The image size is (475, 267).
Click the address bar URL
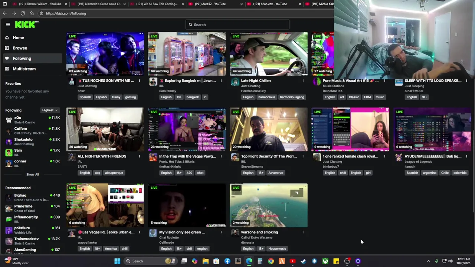66,13
